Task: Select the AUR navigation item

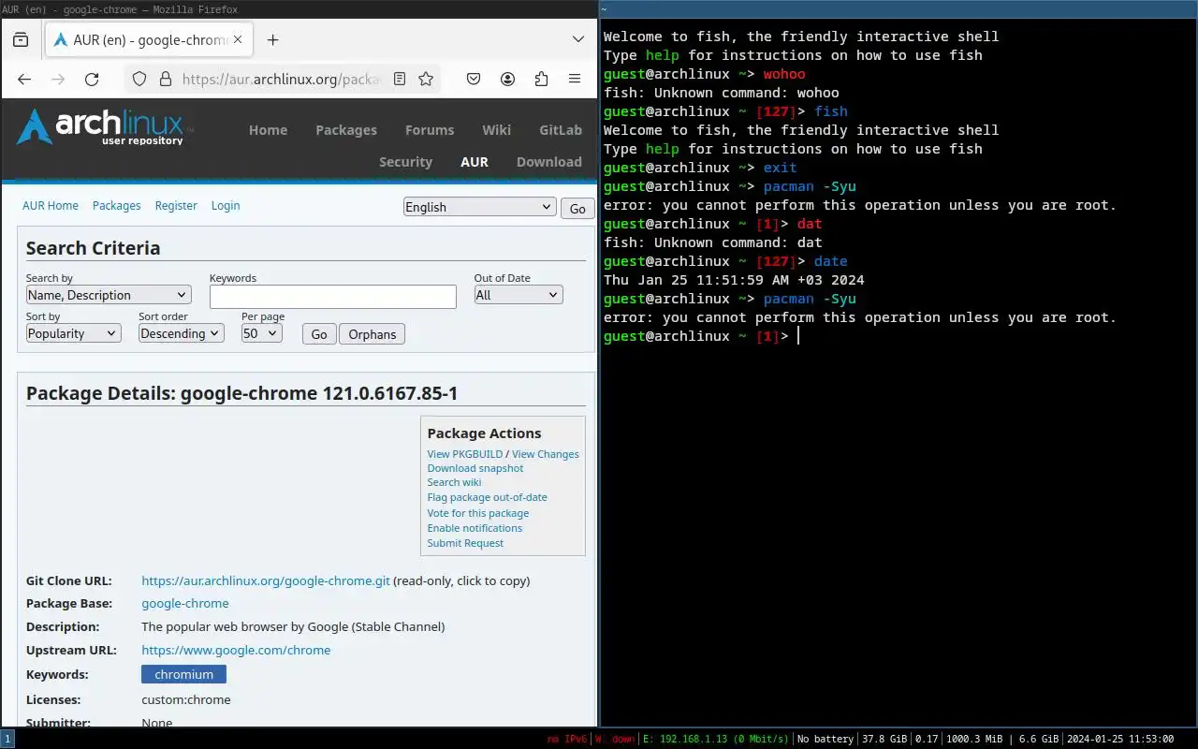Action: (x=475, y=162)
